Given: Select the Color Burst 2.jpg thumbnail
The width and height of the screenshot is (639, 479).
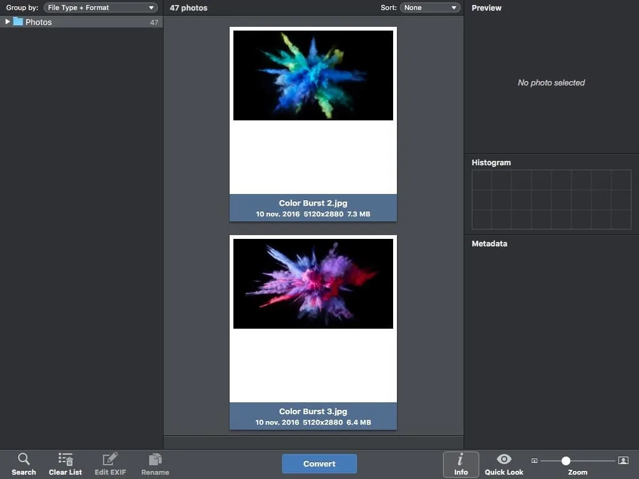Looking at the screenshot, I should (x=313, y=74).
